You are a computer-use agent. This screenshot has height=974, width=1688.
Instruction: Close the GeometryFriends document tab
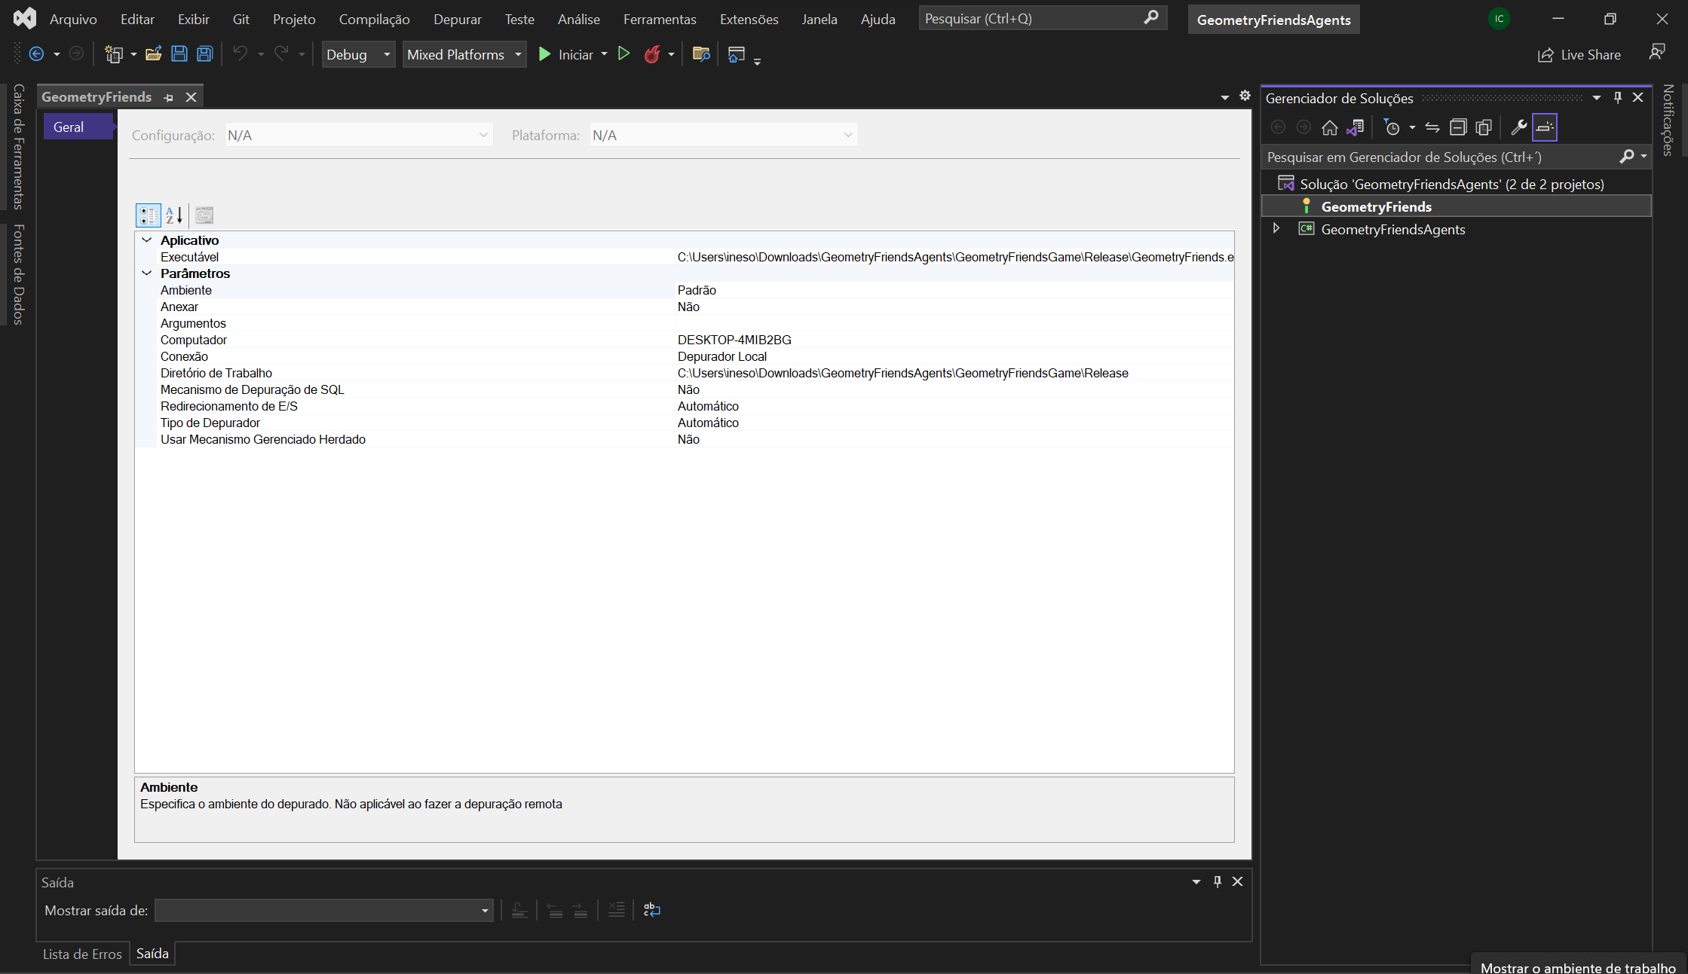(191, 97)
